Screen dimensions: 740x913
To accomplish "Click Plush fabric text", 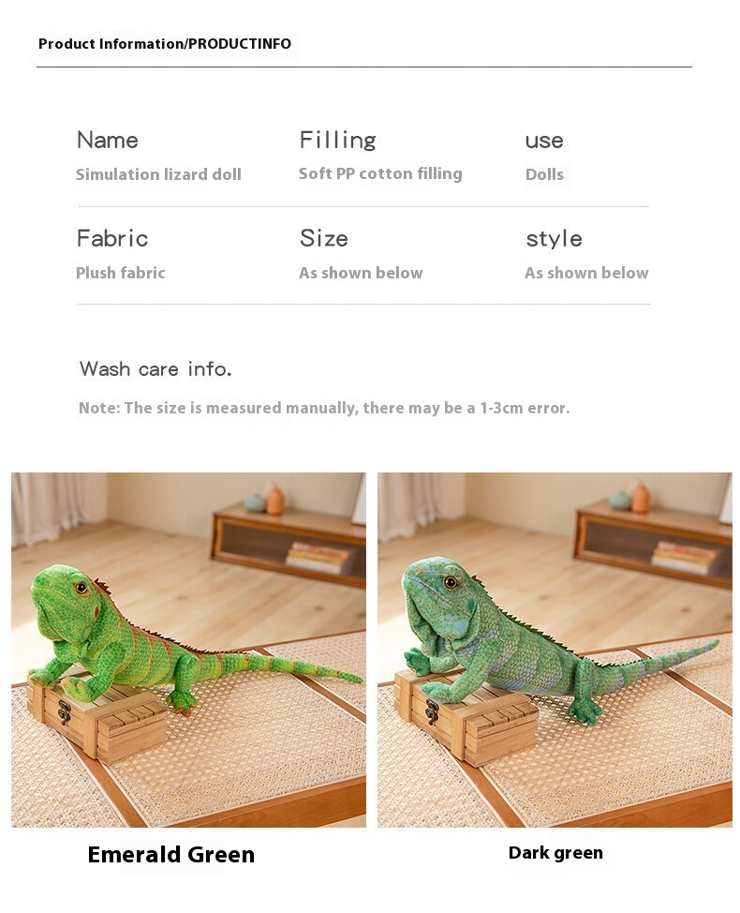I will [121, 273].
